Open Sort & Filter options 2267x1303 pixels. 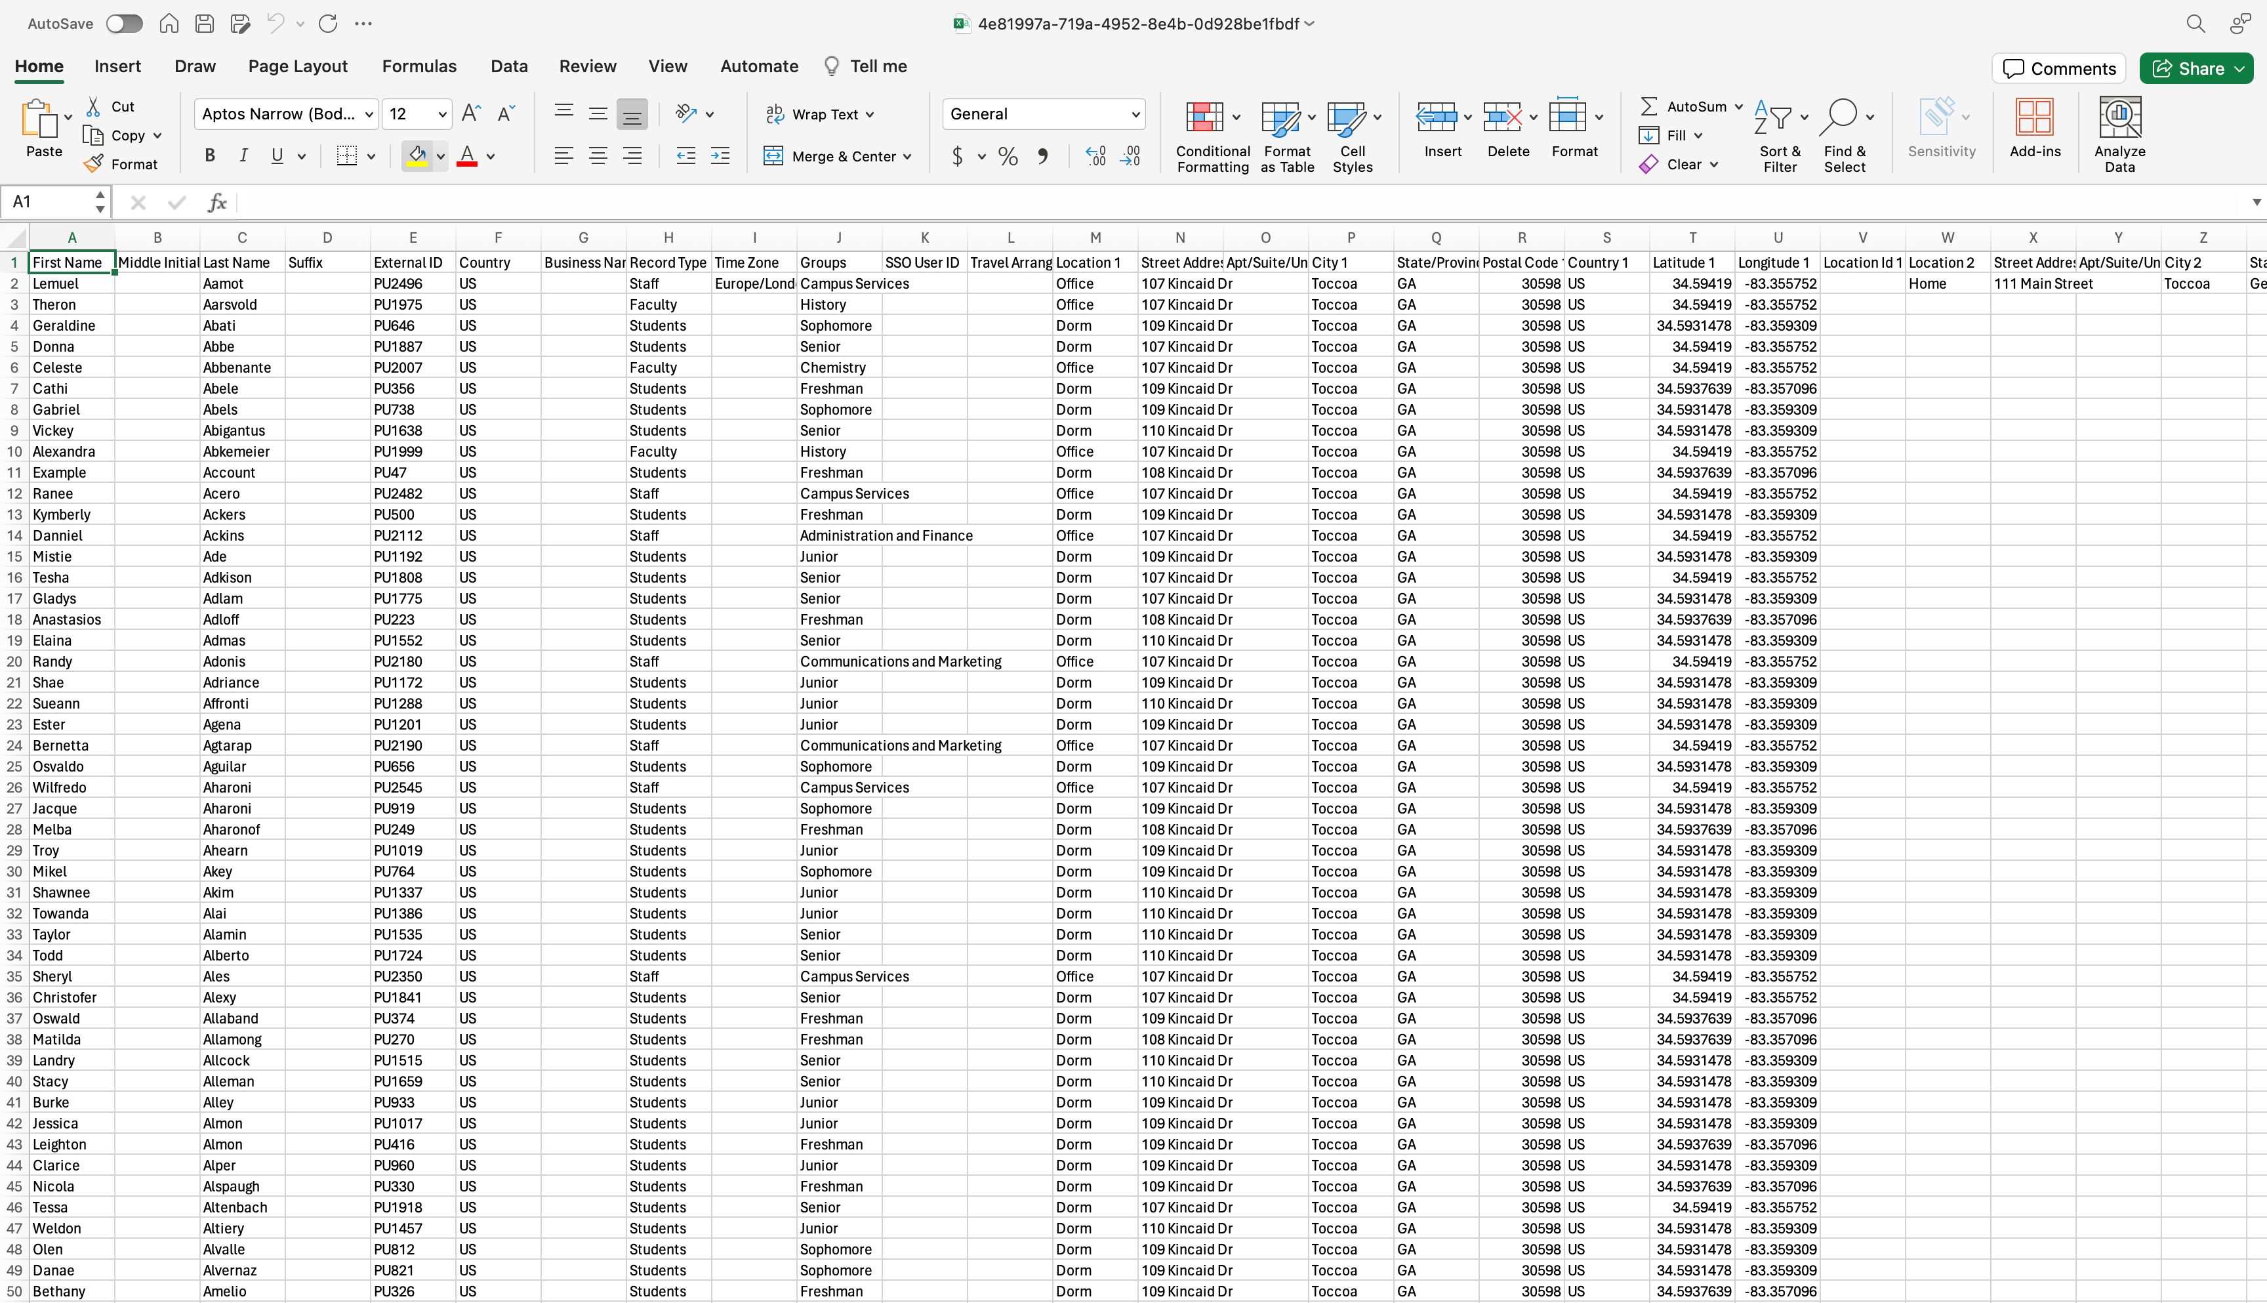coord(1780,135)
